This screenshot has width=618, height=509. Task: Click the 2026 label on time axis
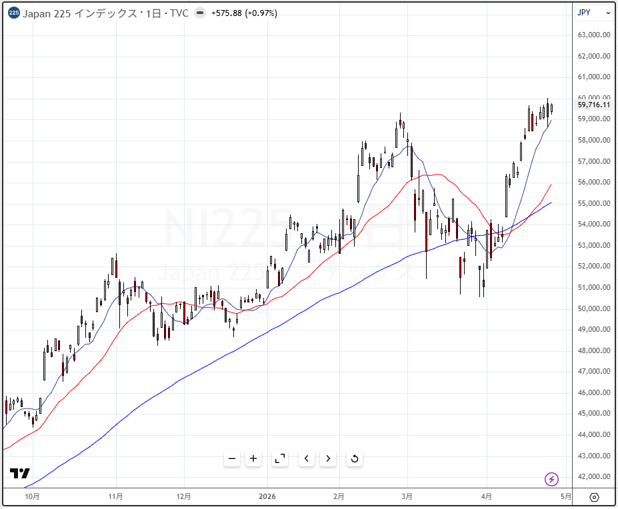pos(268,496)
